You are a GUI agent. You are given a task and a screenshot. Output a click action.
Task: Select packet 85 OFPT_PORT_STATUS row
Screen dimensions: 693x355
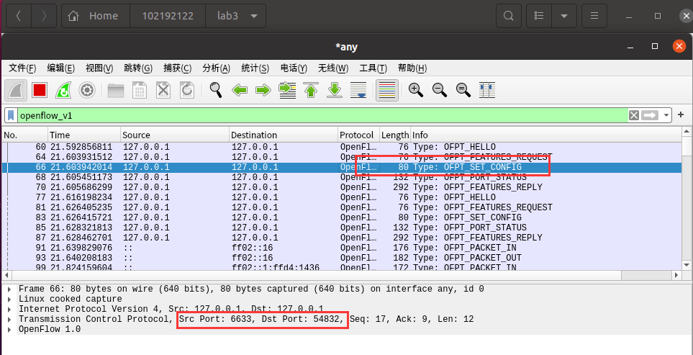coord(342,228)
